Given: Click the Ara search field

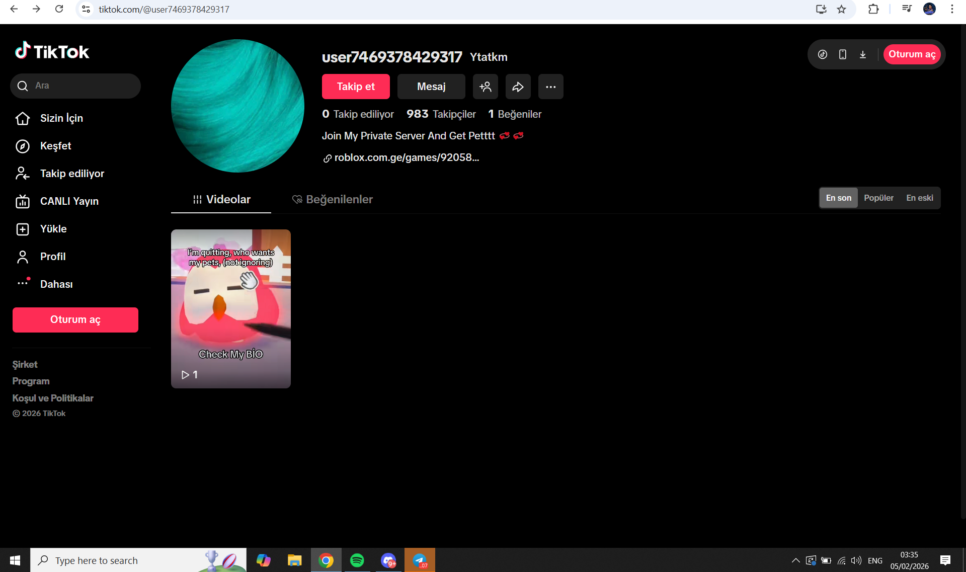Looking at the screenshot, I should click(x=75, y=86).
